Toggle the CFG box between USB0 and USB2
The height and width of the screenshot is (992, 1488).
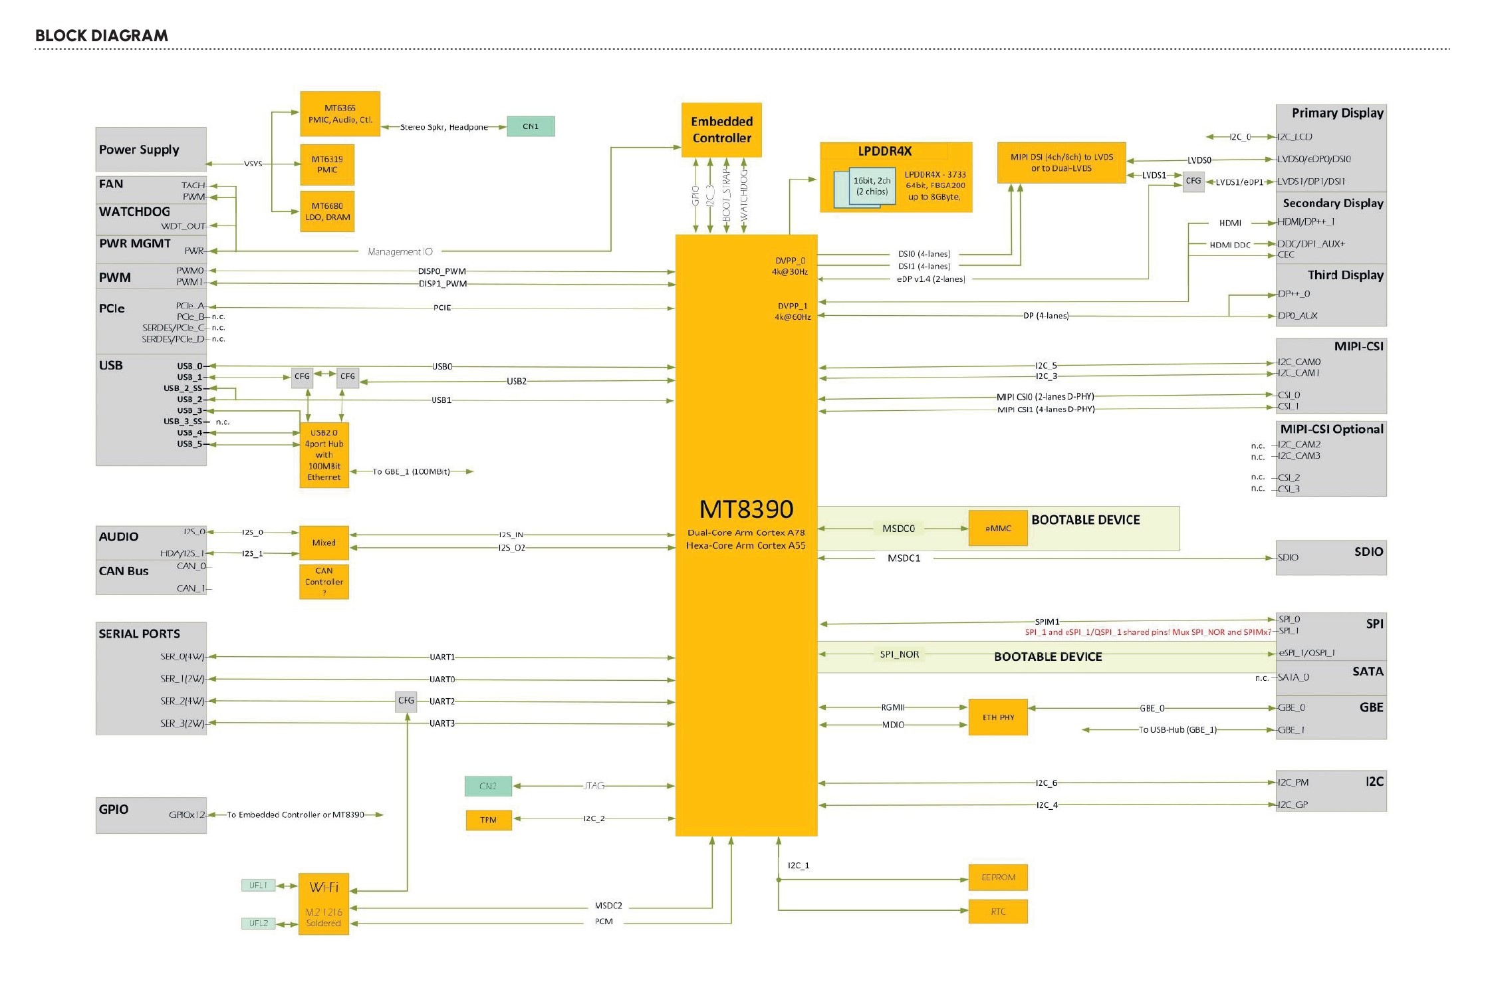(x=303, y=377)
